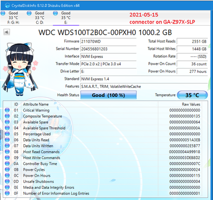Click the Serial Number field 204556801203
Screen dimensions: 213x200
109,49
